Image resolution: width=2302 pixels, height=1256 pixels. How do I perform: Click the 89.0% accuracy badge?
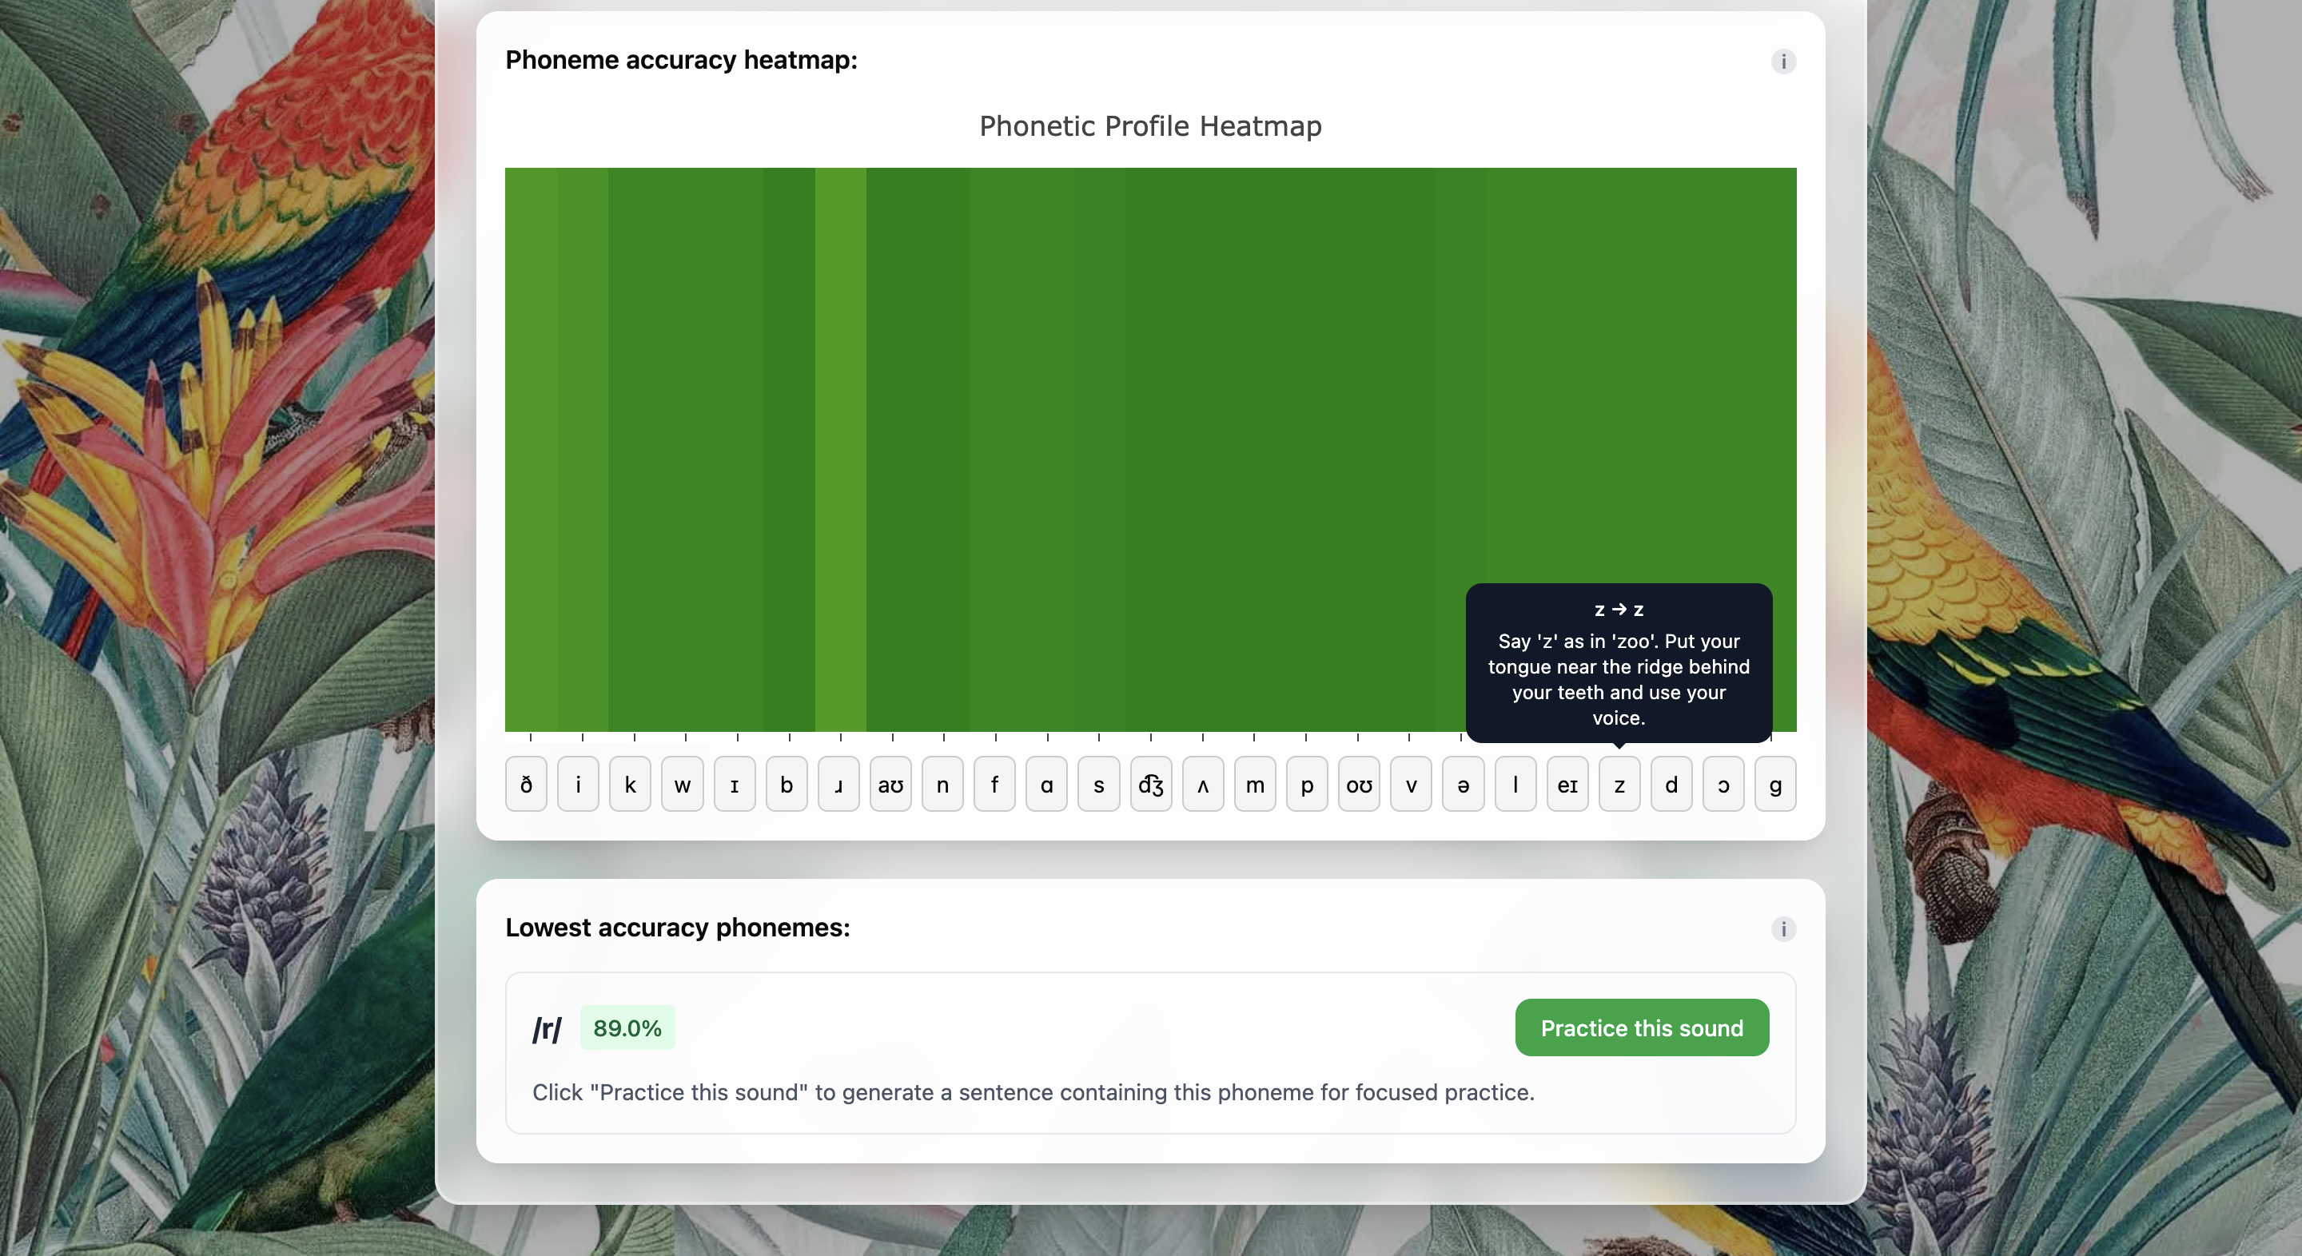[x=627, y=1027]
